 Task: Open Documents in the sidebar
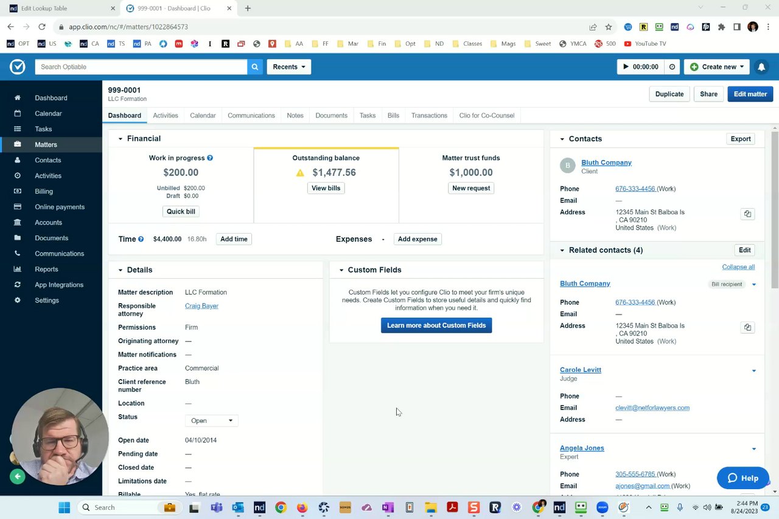[x=51, y=238]
